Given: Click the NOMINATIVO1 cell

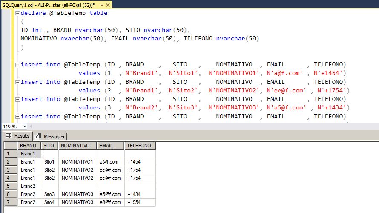Looking at the screenshot, I should (78, 162).
